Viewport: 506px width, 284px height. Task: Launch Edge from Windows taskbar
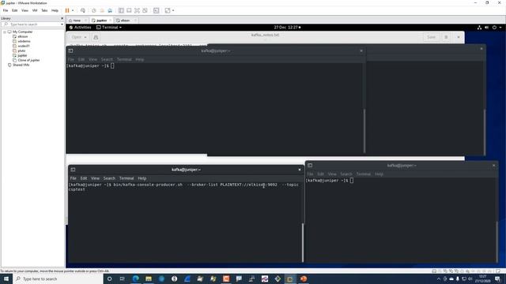pyautogui.click(x=135, y=278)
